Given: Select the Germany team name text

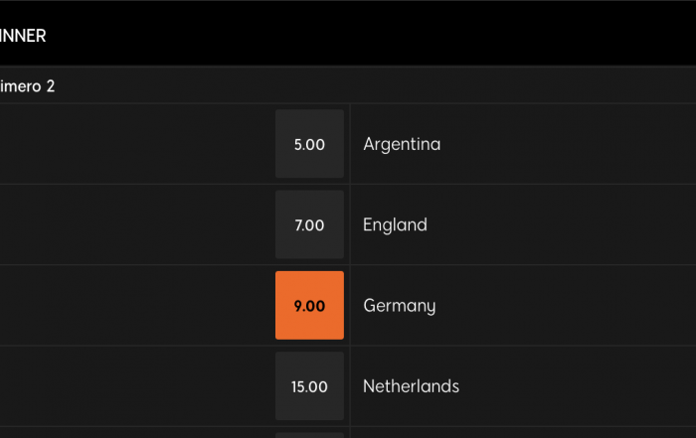Looking at the screenshot, I should click(x=400, y=306).
